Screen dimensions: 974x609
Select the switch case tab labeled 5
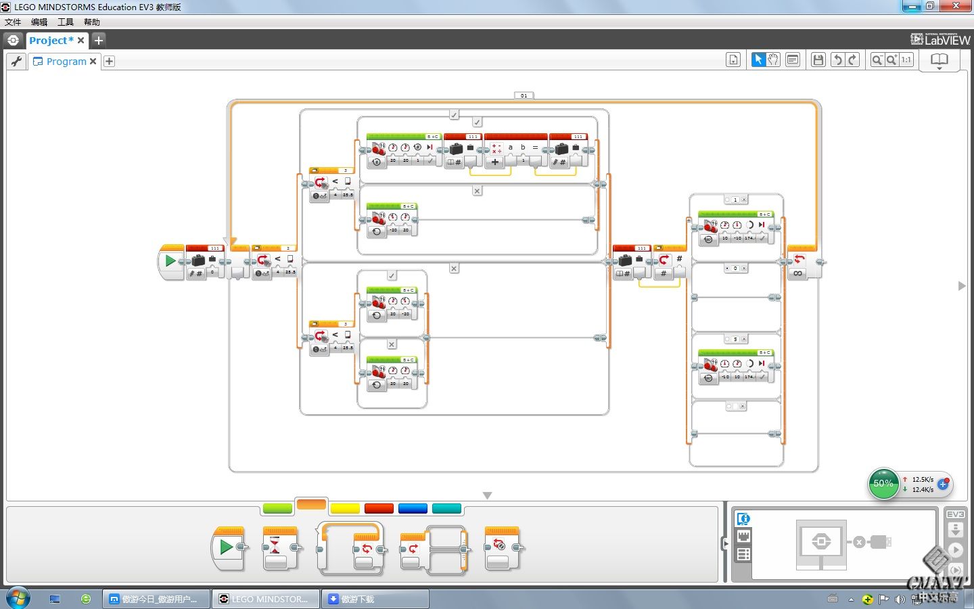735,339
